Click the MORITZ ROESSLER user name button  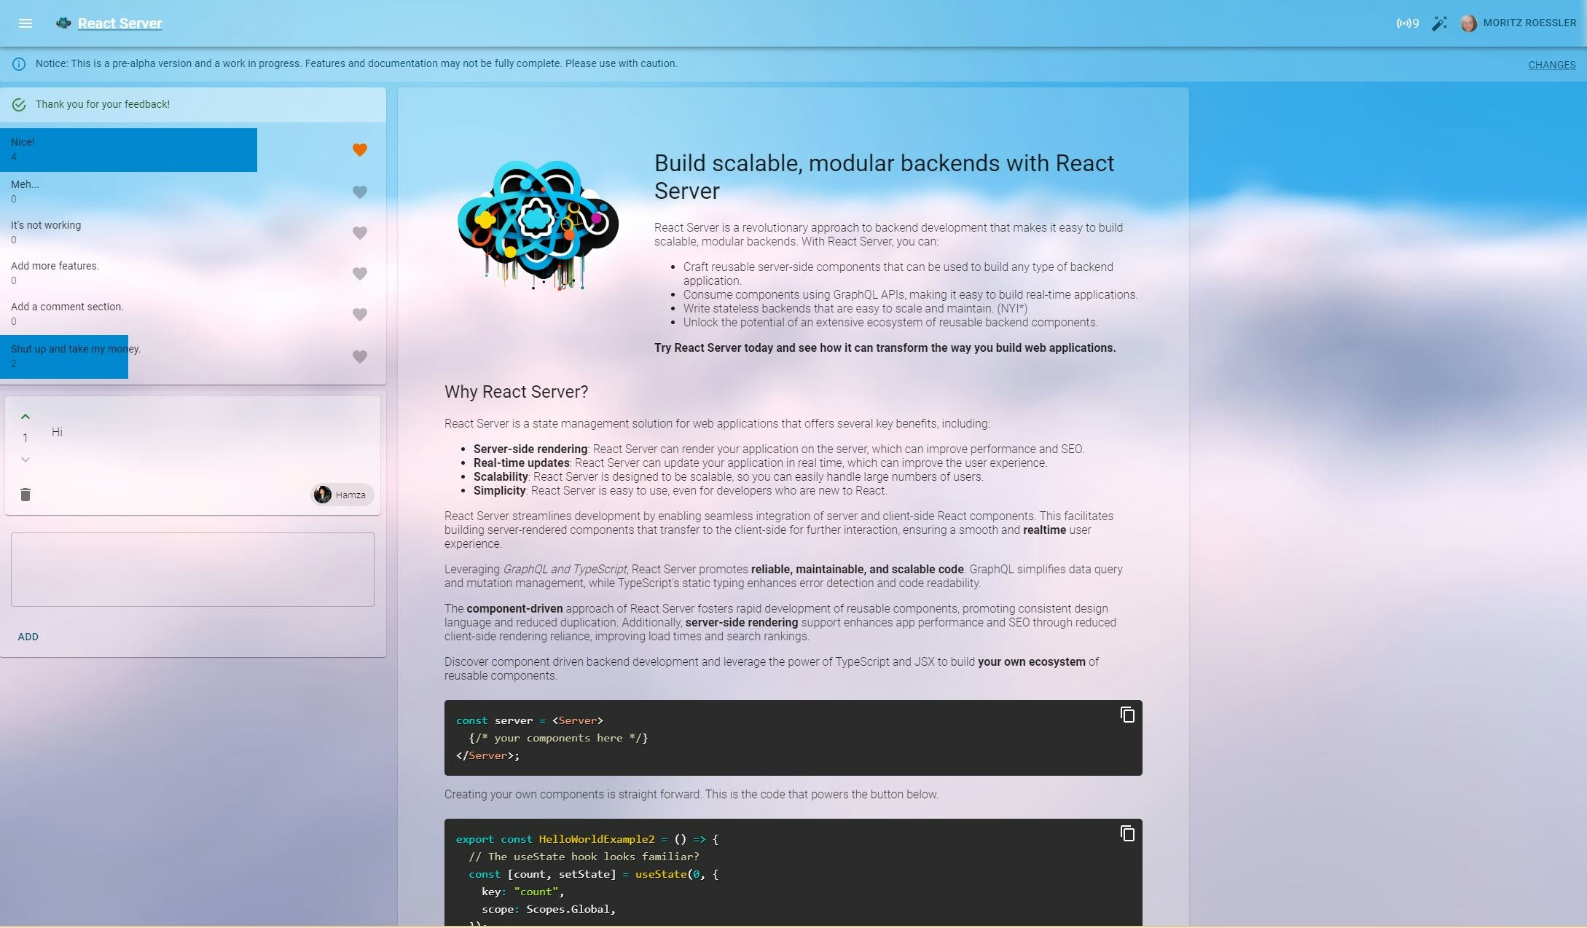point(1529,23)
